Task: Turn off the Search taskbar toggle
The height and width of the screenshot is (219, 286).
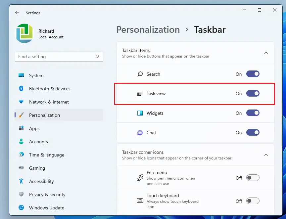Action: (253, 74)
